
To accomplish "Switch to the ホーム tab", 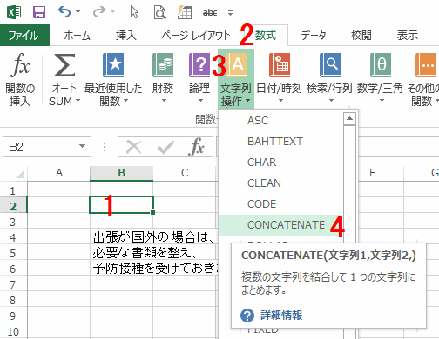I will pyautogui.click(x=77, y=36).
